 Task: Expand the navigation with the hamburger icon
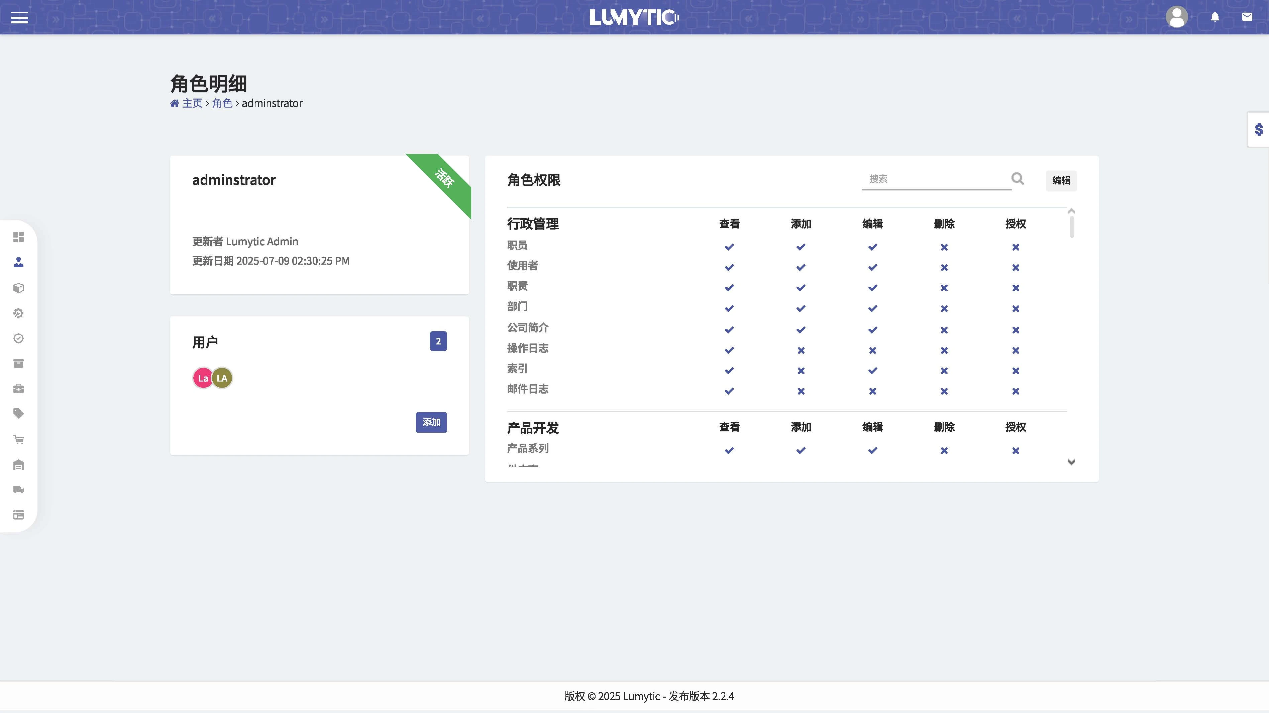[x=20, y=18]
